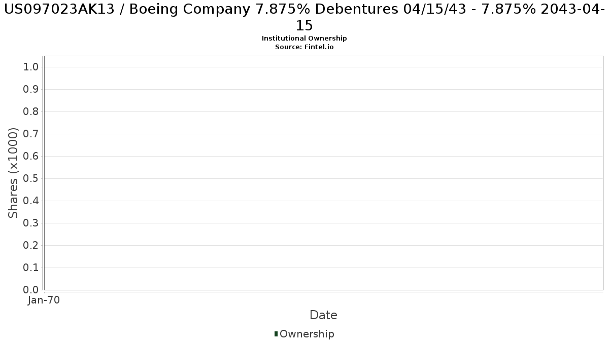The width and height of the screenshot is (609, 342).
Task: Click the 1.0 y-axis tick label
Action: 31,67
